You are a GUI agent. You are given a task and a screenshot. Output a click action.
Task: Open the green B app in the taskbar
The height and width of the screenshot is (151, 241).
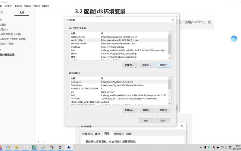(34, 147)
